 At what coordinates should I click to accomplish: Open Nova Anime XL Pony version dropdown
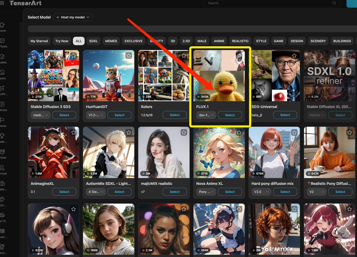click(206, 192)
